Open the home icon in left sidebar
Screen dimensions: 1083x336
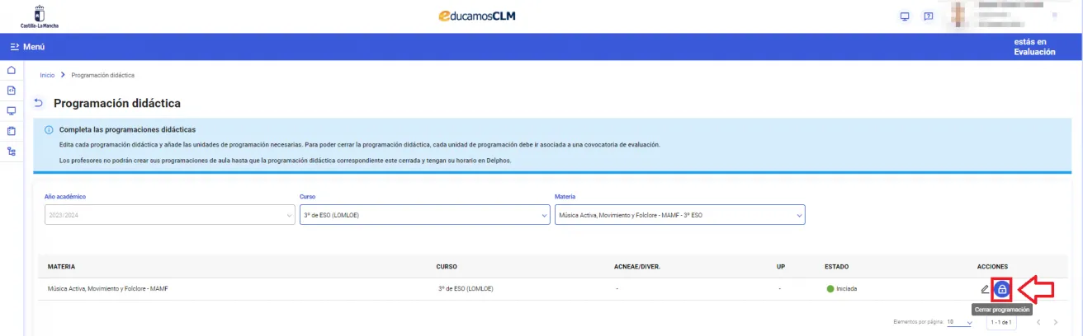(12, 71)
